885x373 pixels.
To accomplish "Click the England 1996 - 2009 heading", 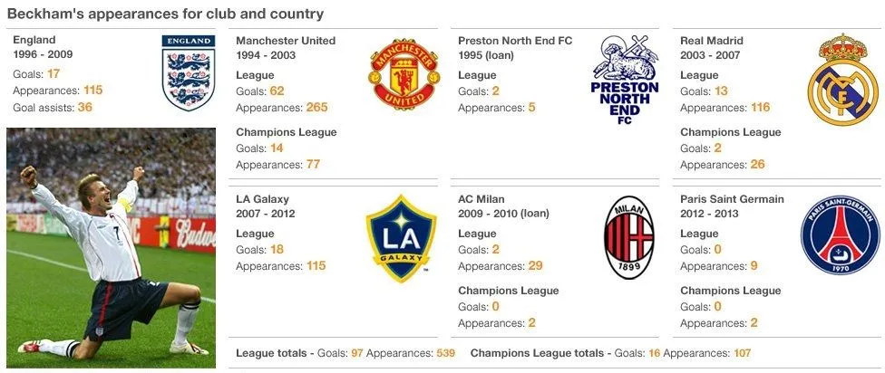I will pos(43,47).
